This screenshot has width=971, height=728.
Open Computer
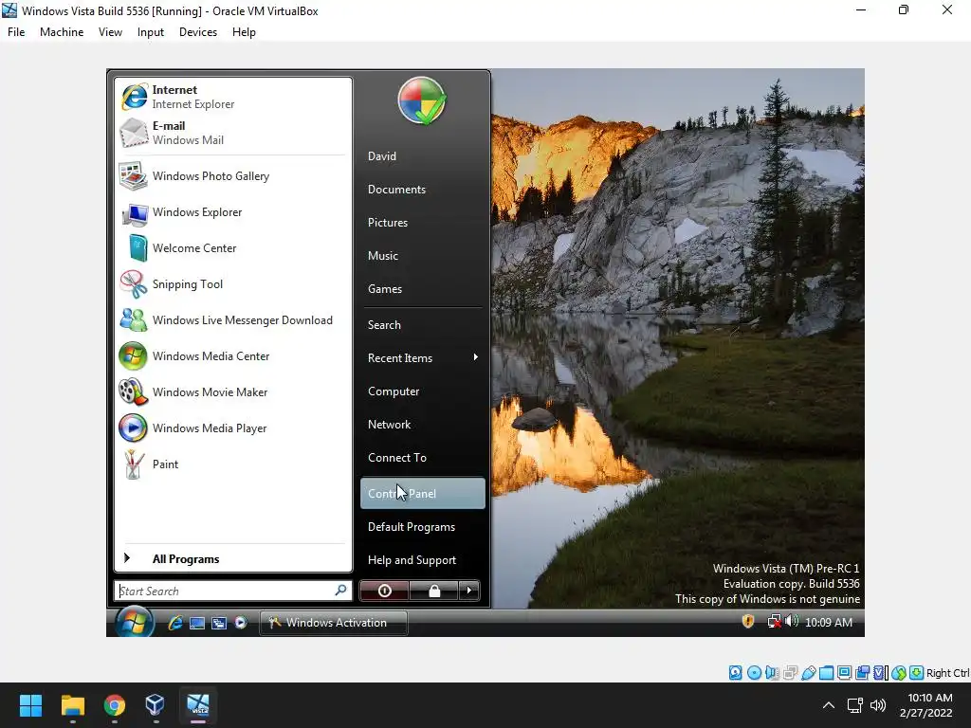click(423, 391)
